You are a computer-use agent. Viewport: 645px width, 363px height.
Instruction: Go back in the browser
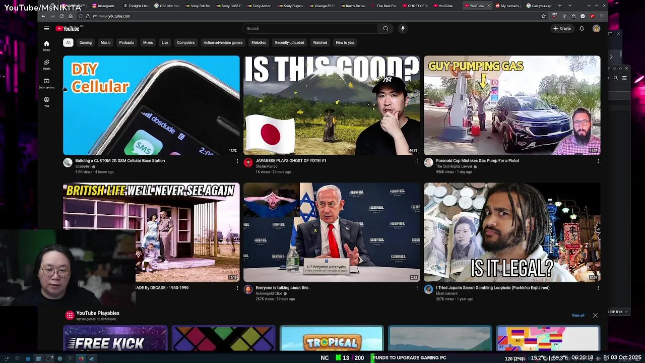point(43,16)
